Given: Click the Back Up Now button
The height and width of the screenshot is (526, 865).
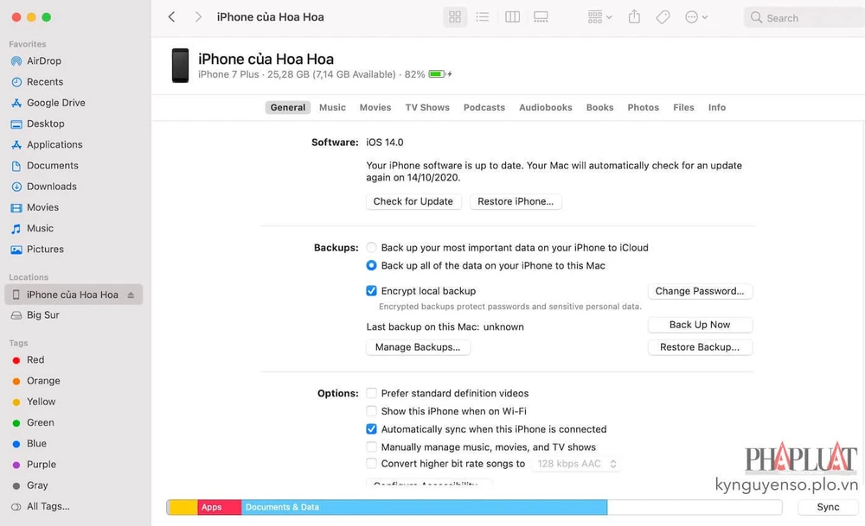Looking at the screenshot, I should coord(699,325).
